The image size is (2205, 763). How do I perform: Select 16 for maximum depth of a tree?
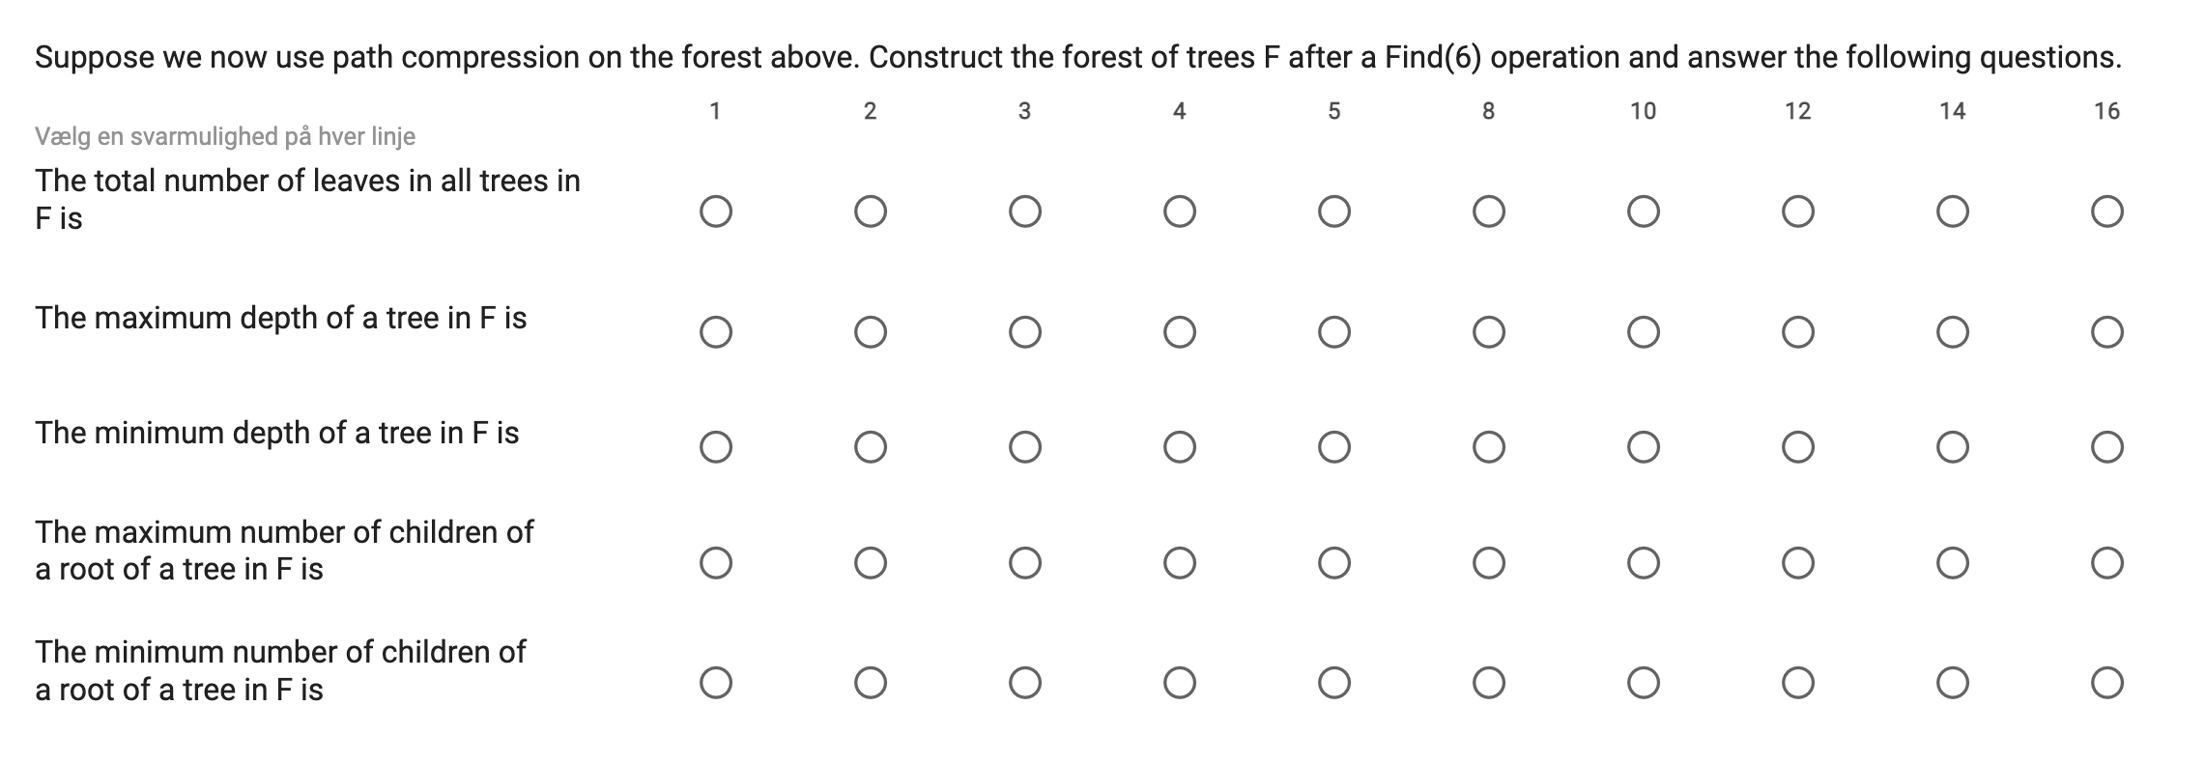[x=2107, y=332]
